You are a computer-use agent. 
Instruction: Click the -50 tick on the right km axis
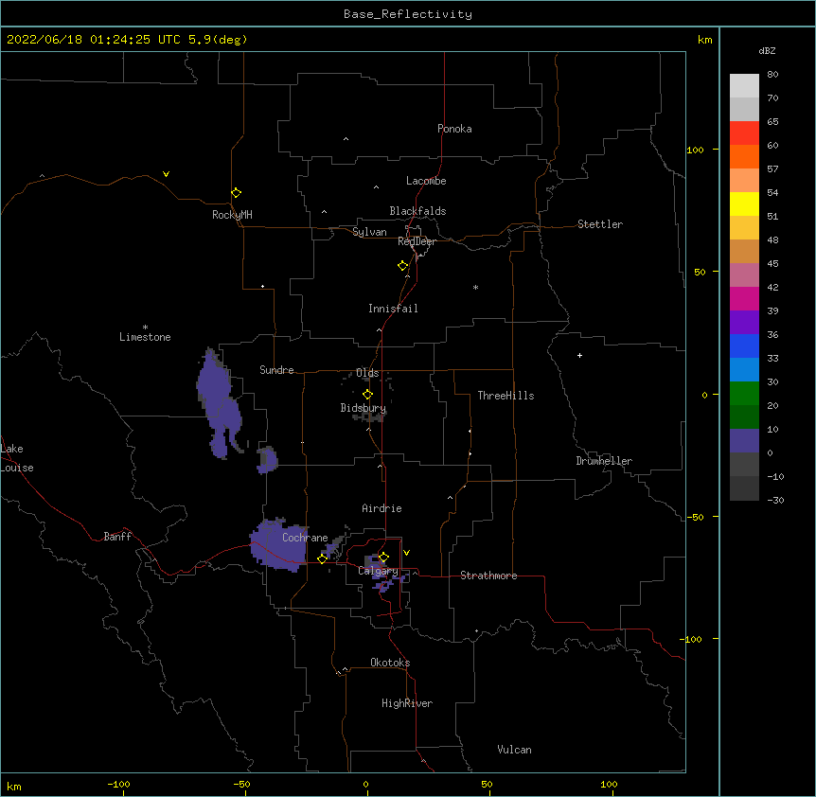click(x=695, y=517)
